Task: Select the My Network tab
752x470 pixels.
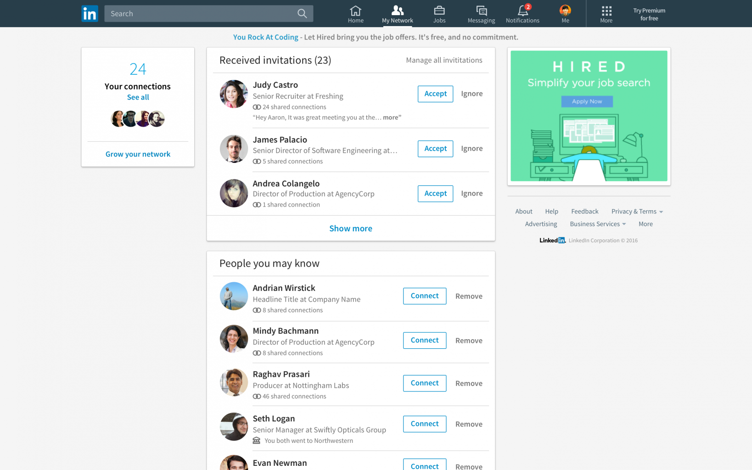Action: click(x=397, y=14)
